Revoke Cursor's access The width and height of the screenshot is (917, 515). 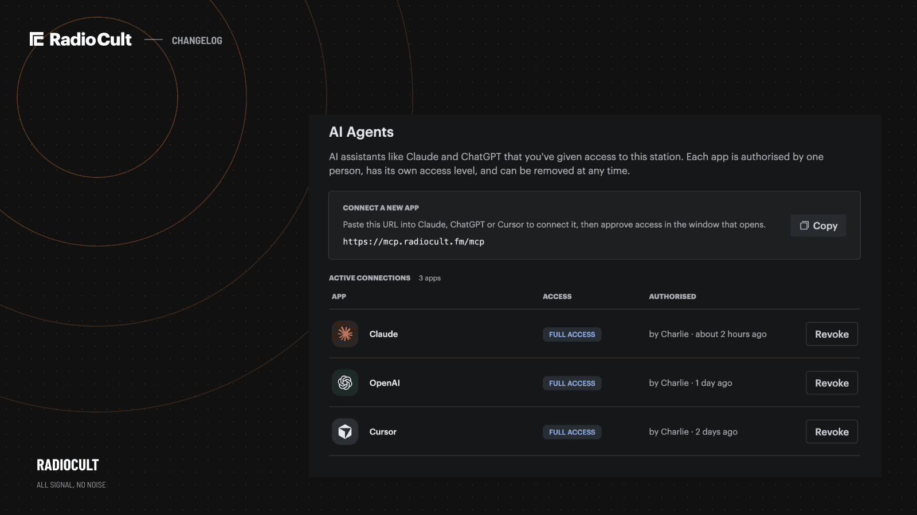click(832, 431)
